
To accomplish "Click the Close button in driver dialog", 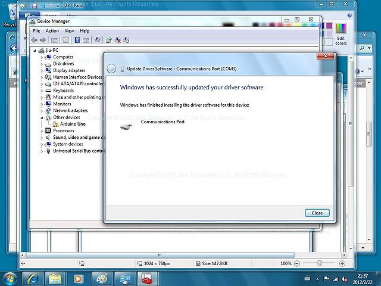I will point(317,213).
